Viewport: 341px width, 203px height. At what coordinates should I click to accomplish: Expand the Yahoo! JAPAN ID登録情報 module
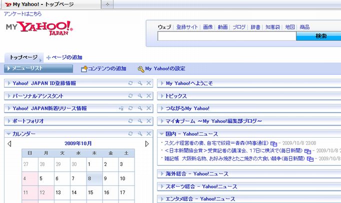click(9, 83)
